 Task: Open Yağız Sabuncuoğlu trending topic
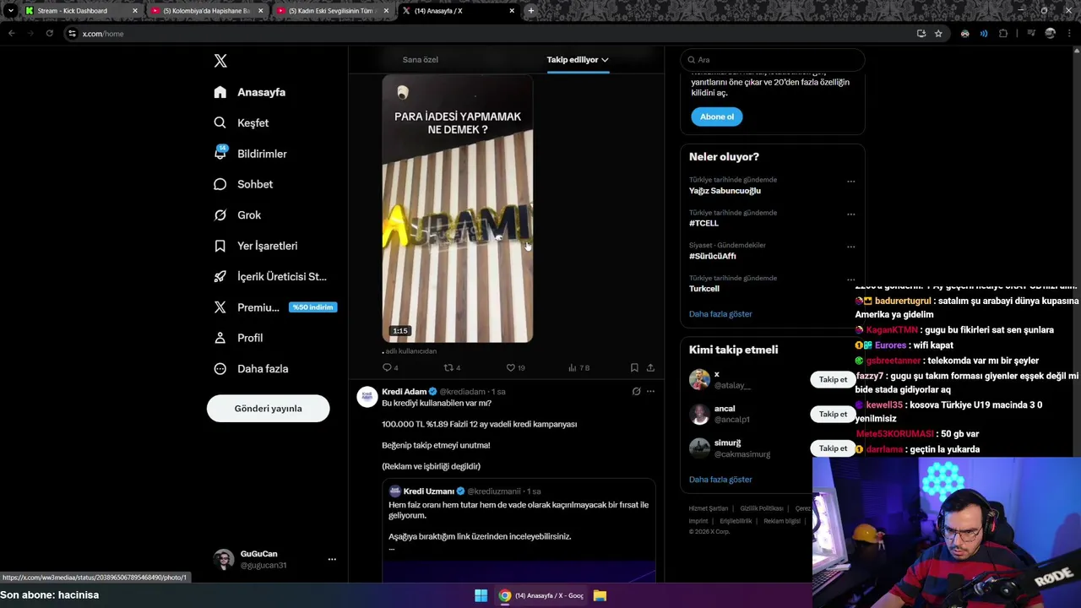[x=725, y=191]
